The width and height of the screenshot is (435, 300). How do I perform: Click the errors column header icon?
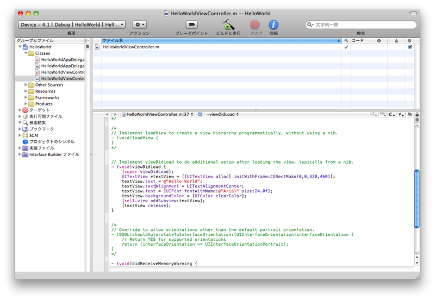[378, 40]
